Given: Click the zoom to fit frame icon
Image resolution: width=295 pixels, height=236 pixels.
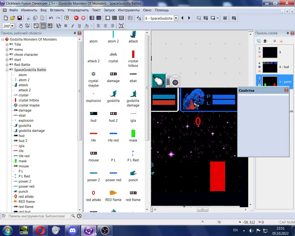Looking at the screenshot, I should click(x=121, y=26).
